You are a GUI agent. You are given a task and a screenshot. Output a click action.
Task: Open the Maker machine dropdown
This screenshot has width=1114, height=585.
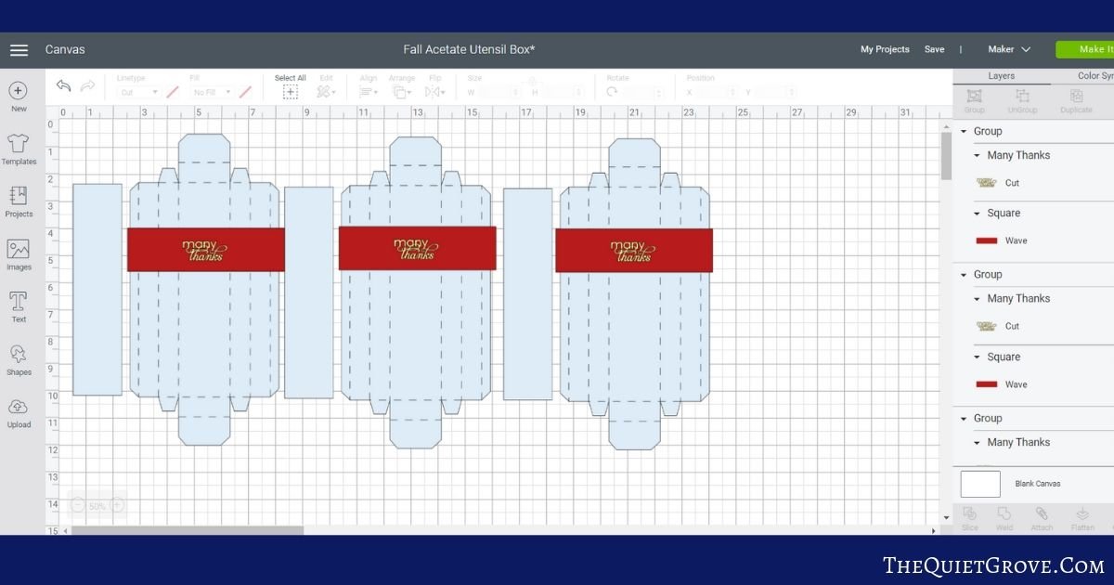1009,49
